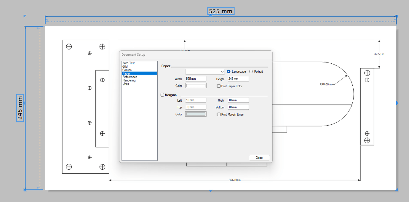
Task: Check the Print Margin Lines option
Action: click(x=218, y=114)
